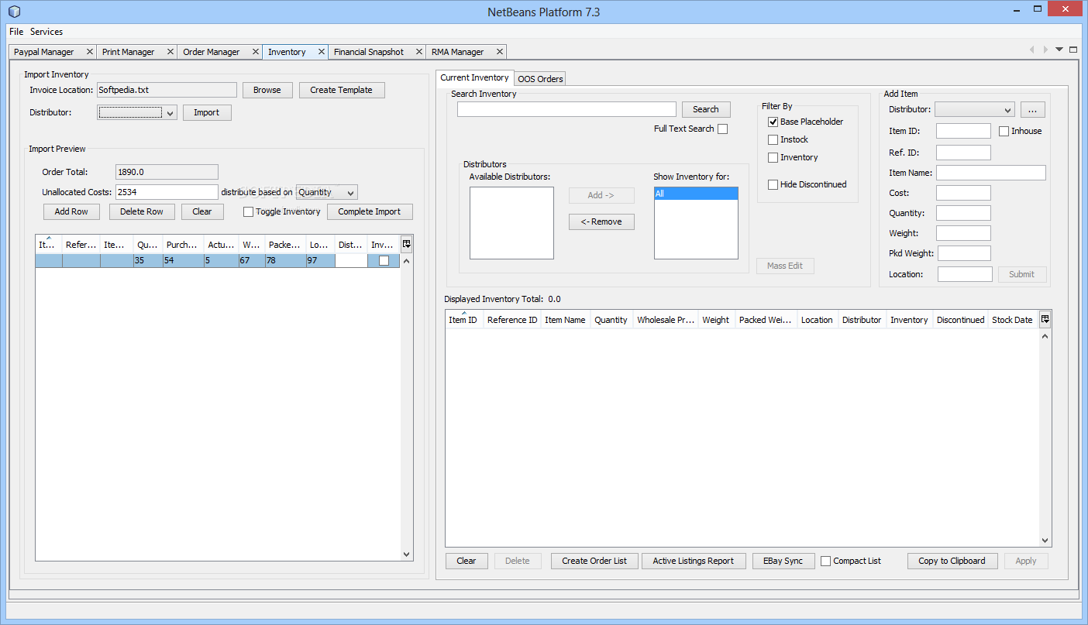Show opened documents list dropdown arrow
The image size is (1088, 625).
[x=1059, y=50]
